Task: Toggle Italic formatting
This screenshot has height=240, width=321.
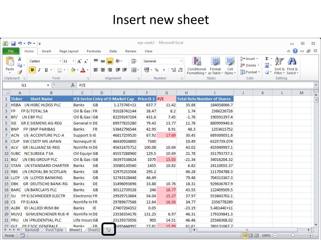Action: coord(39,70)
